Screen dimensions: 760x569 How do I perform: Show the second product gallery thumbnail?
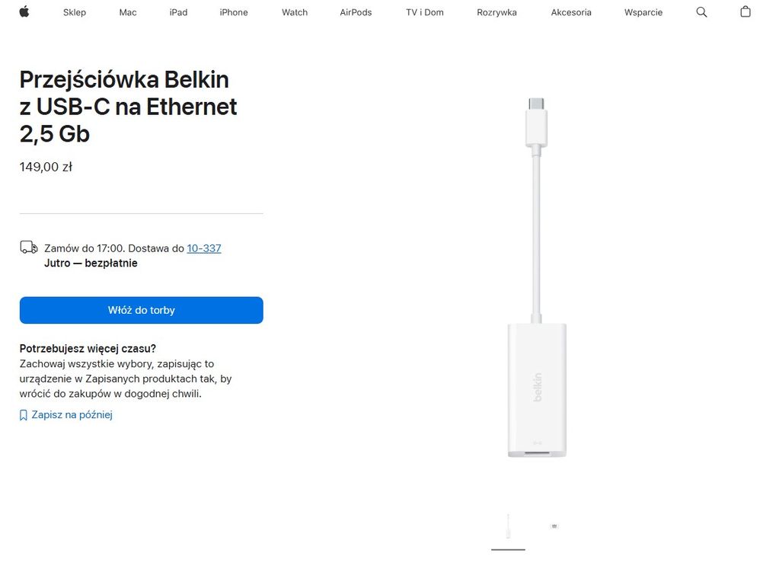554,526
